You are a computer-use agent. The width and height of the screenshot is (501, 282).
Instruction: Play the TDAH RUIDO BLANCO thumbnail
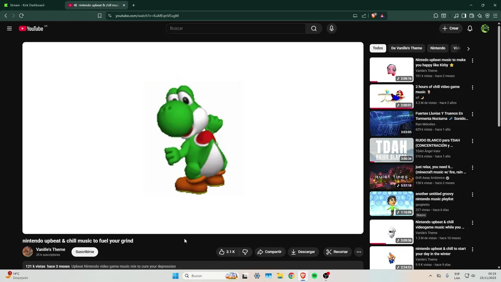[391, 150]
